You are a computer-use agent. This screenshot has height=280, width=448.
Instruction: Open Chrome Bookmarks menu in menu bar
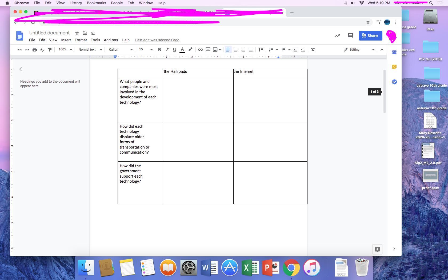[96, 3]
